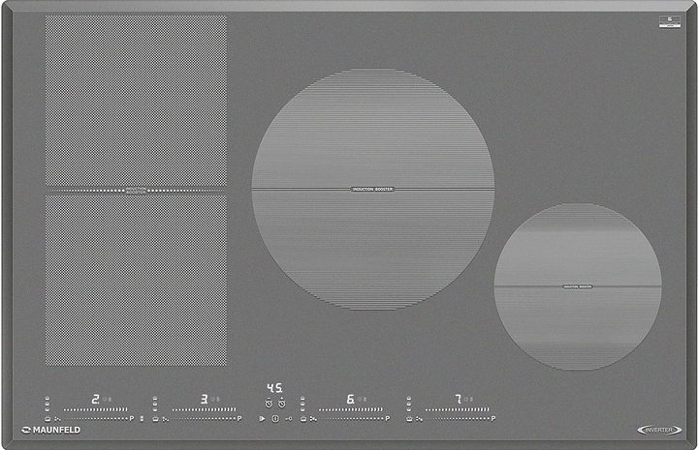698x450 pixels.
Task: Select the zone 2 level display
Action: pyautogui.click(x=96, y=398)
